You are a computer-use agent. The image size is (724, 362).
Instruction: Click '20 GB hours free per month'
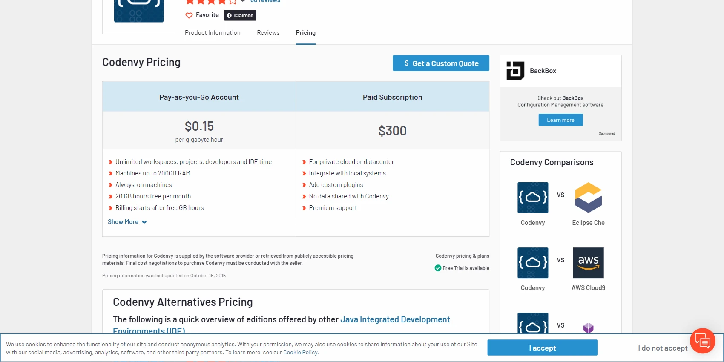coord(153,196)
